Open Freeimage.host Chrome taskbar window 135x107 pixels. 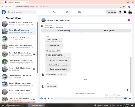click(14, 105)
